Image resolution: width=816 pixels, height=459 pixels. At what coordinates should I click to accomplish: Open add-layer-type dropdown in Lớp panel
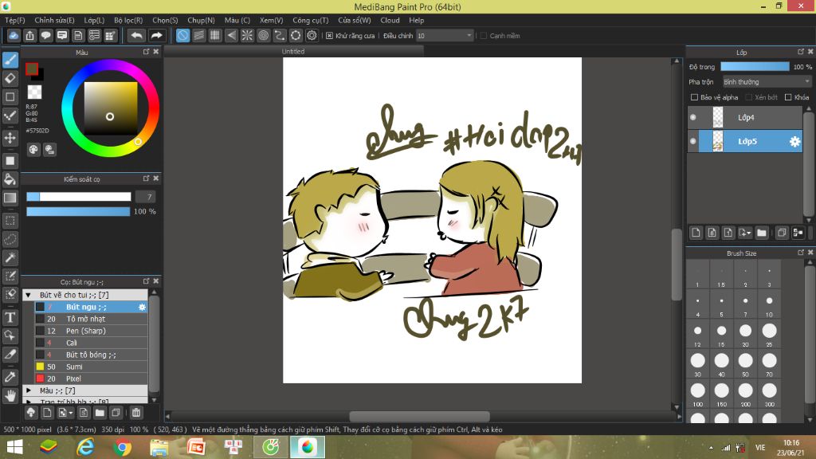coord(745,233)
